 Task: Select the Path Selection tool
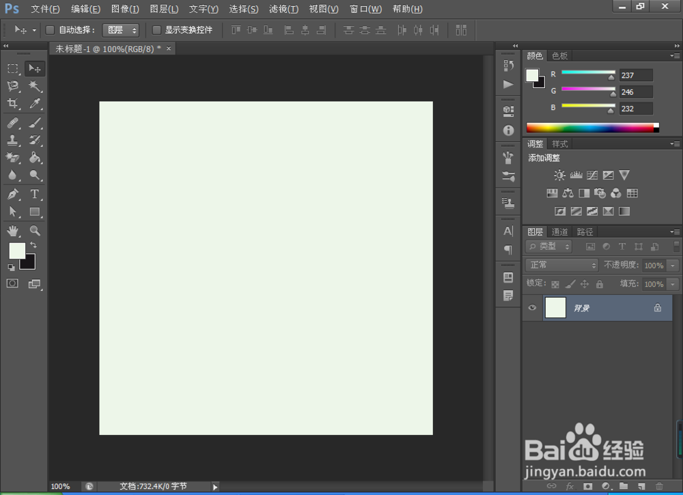[12, 212]
